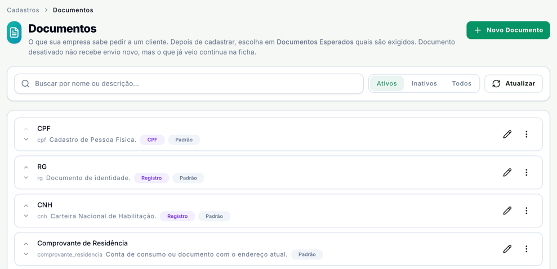Click 'Carteira Nacional de Habilitação.' description
The image size is (557, 269).
point(104,217)
